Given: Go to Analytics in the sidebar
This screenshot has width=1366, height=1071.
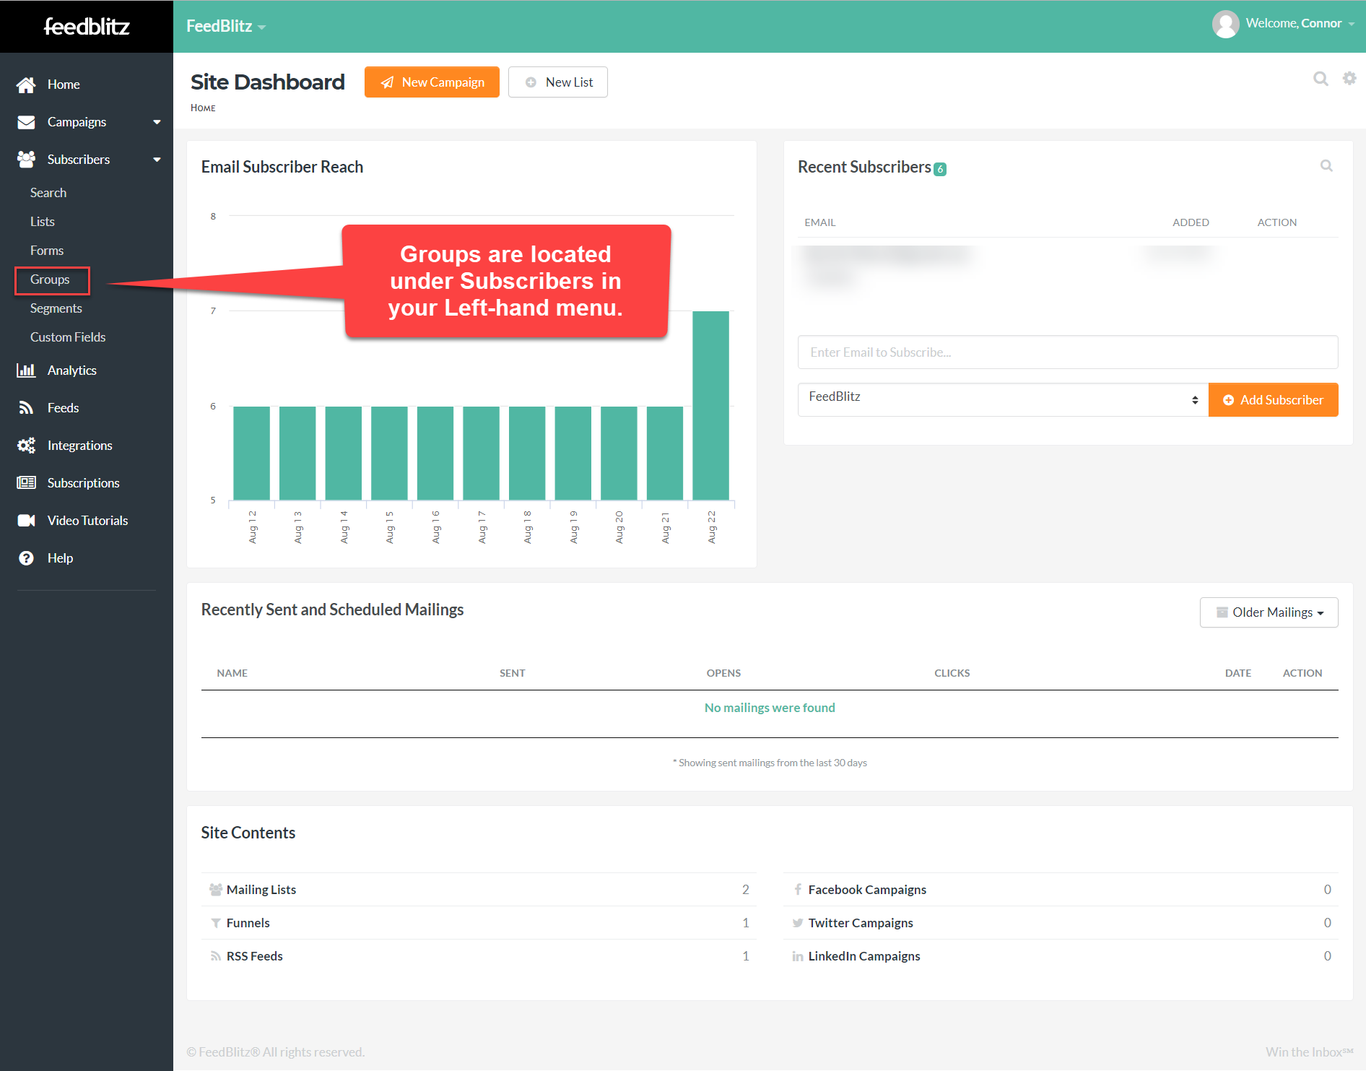Looking at the screenshot, I should [x=71, y=370].
